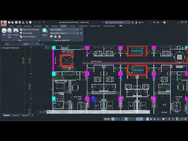Click the graphics performance icon in status bar
Screen dimensions: 188x141
pos(177,119)
